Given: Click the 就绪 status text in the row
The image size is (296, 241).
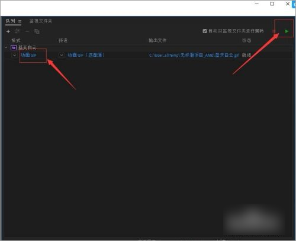Looking at the screenshot, I should (246, 55).
